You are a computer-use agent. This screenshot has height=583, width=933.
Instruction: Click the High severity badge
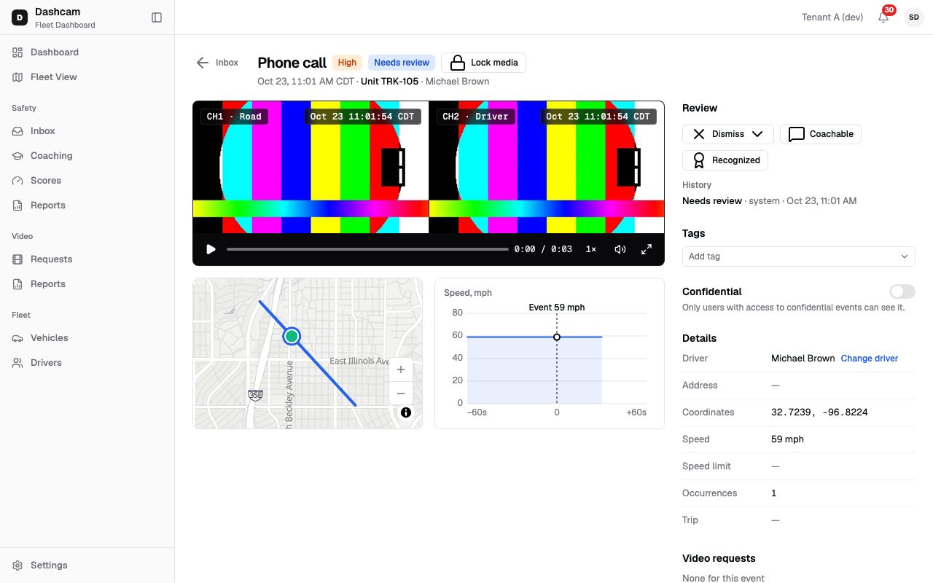click(348, 63)
